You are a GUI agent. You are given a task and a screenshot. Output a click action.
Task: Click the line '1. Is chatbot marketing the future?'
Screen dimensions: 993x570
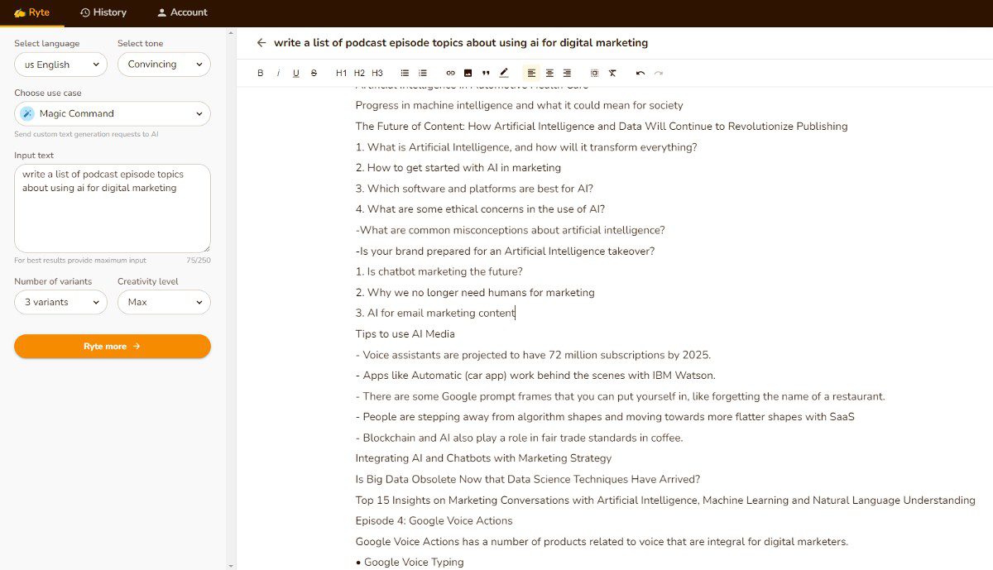[439, 271]
